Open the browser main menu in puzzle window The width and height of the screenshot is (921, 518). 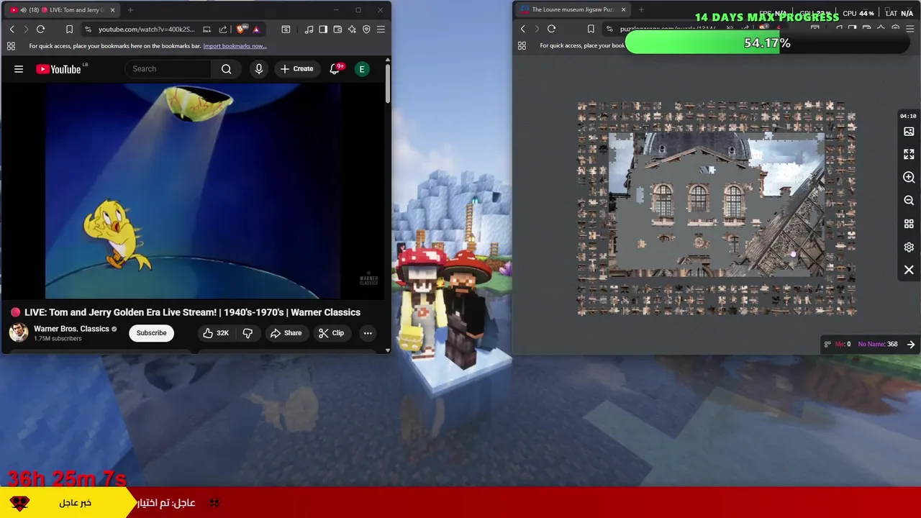(x=910, y=29)
